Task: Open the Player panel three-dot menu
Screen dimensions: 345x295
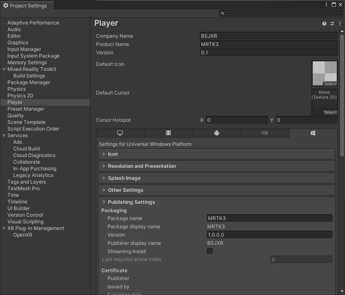Action: click(x=340, y=24)
